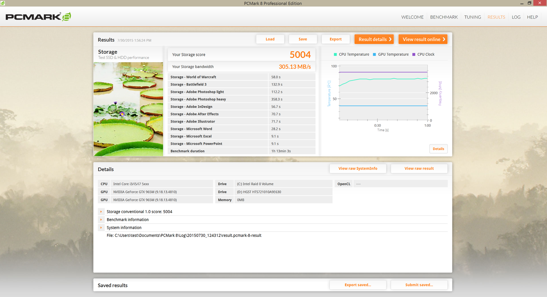This screenshot has width=547, height=297.
Task: Click the PCMark 8 logo
Action: (x=38, y=17)
